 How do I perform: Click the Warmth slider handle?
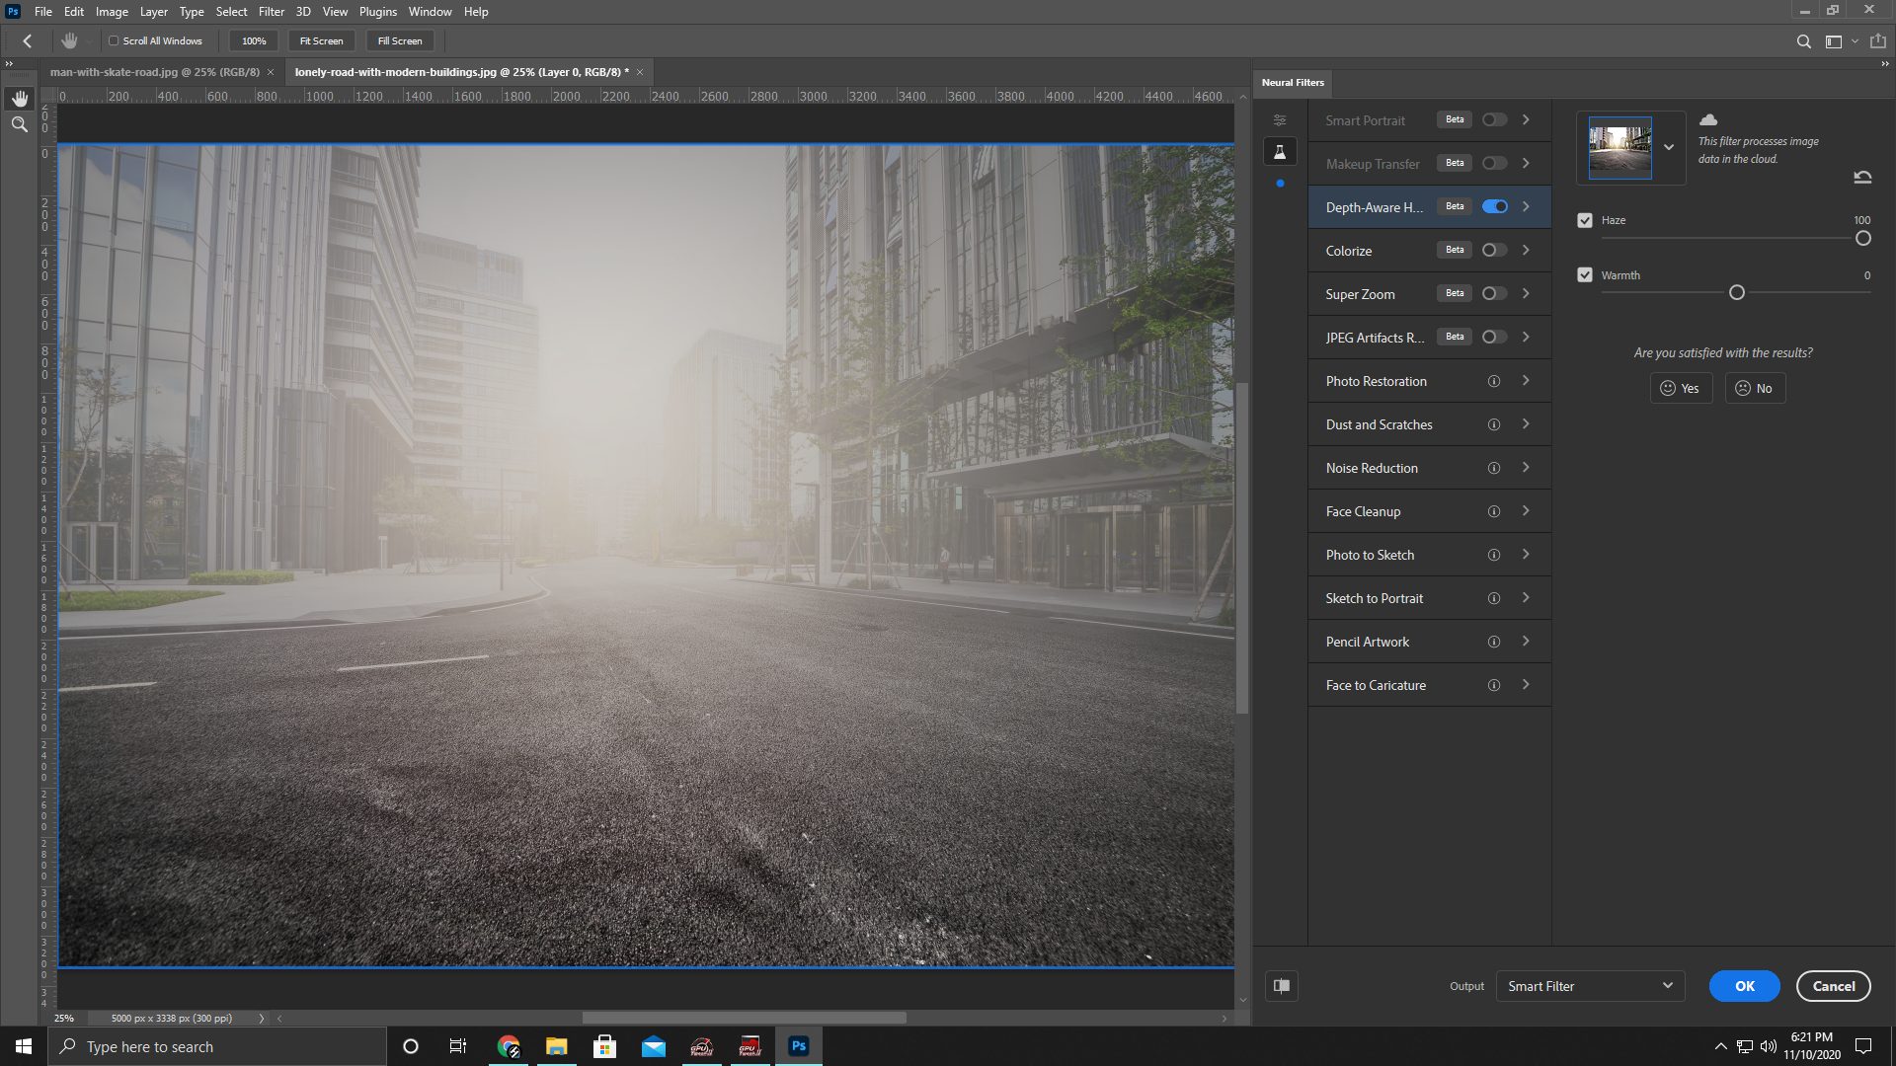click(1737, 293)
